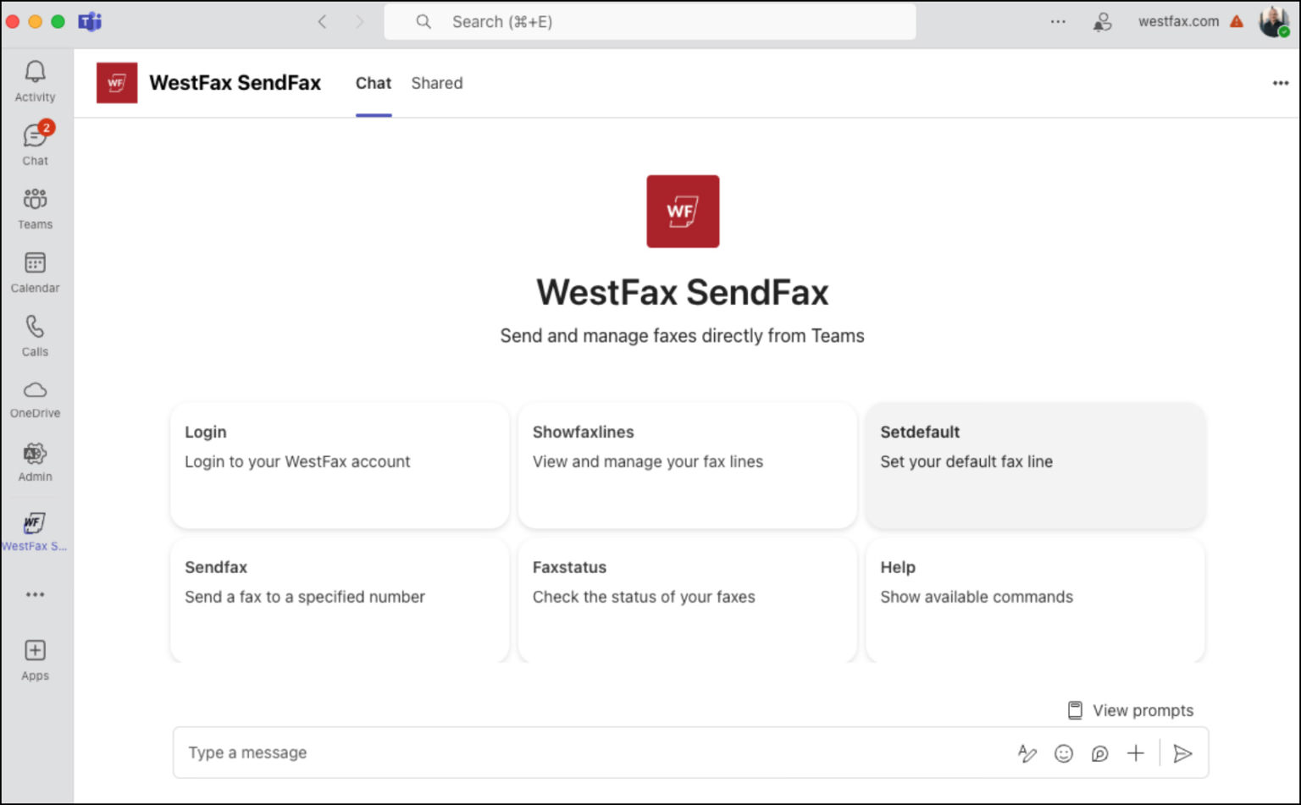Open the Calendar

click(35, 271)
